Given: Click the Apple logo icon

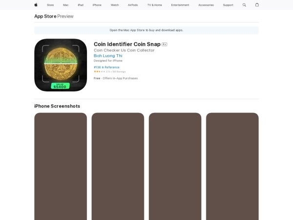Looking at the screenshot, I should point(36,5).
